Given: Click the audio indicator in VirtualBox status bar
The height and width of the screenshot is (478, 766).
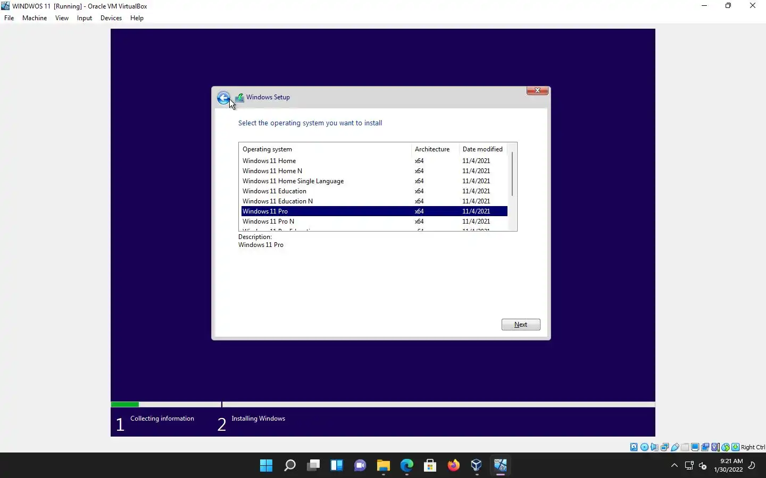Looking at the screenshot, I should point(655,447).
